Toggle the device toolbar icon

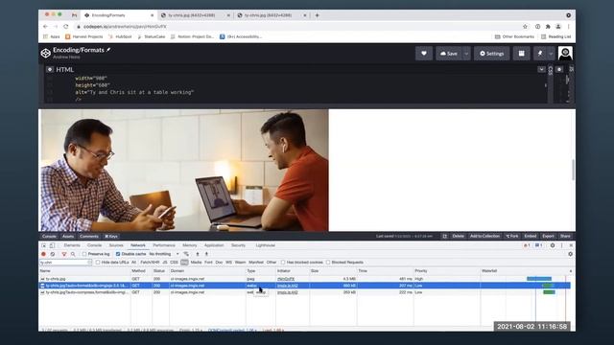[x=52, y=245]
